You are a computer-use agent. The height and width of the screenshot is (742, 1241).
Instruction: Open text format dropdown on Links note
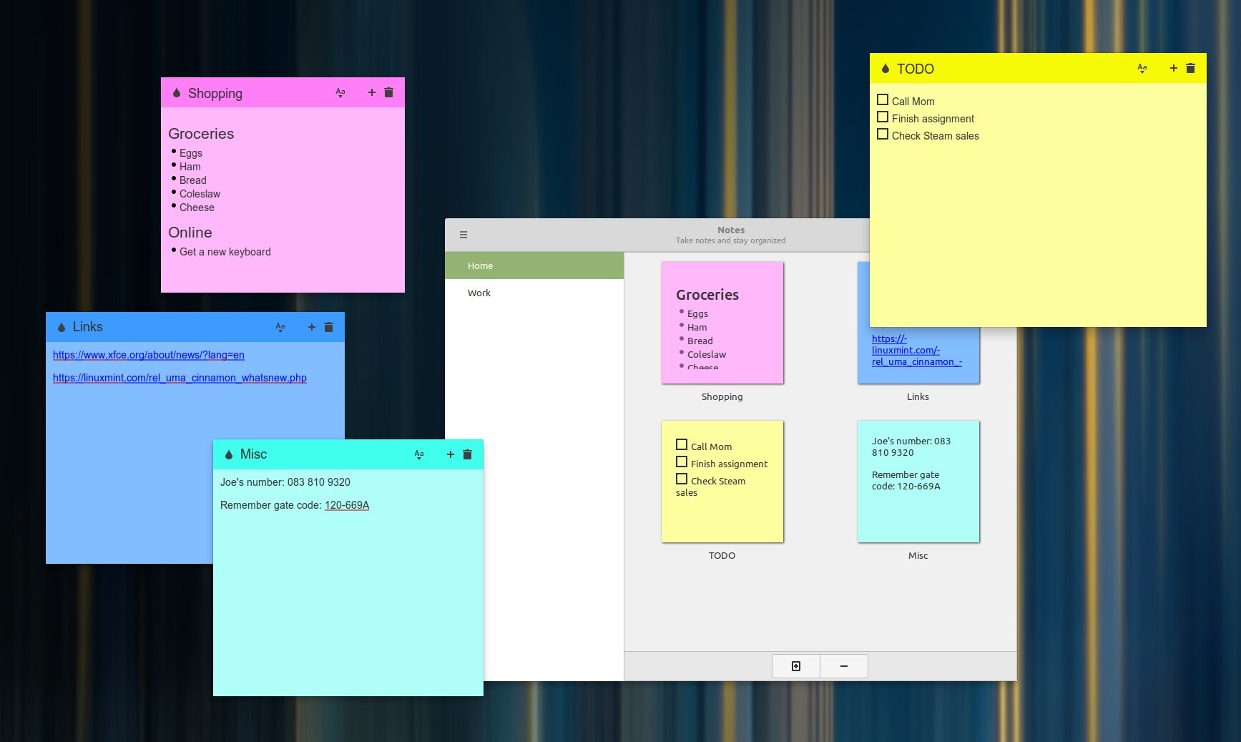point(280,327)
